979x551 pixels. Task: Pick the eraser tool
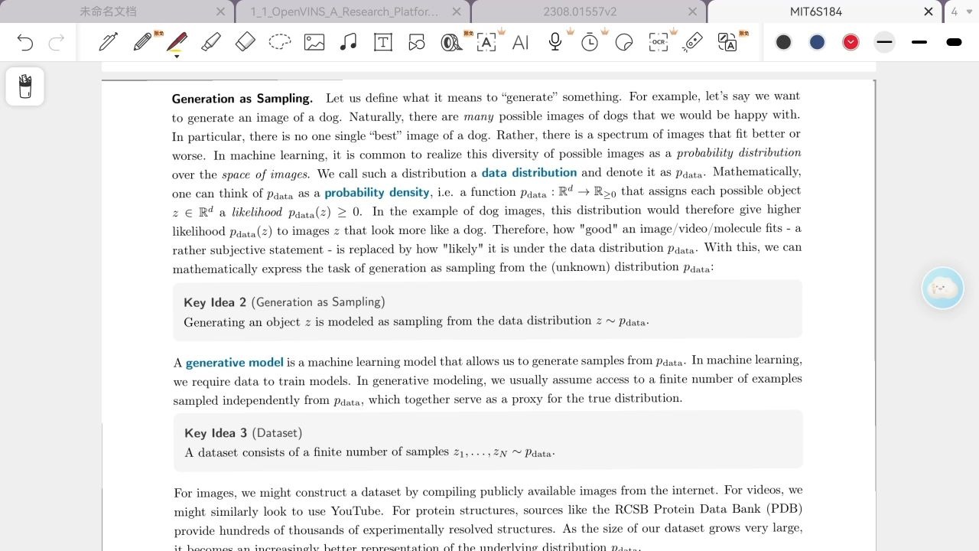245,42
